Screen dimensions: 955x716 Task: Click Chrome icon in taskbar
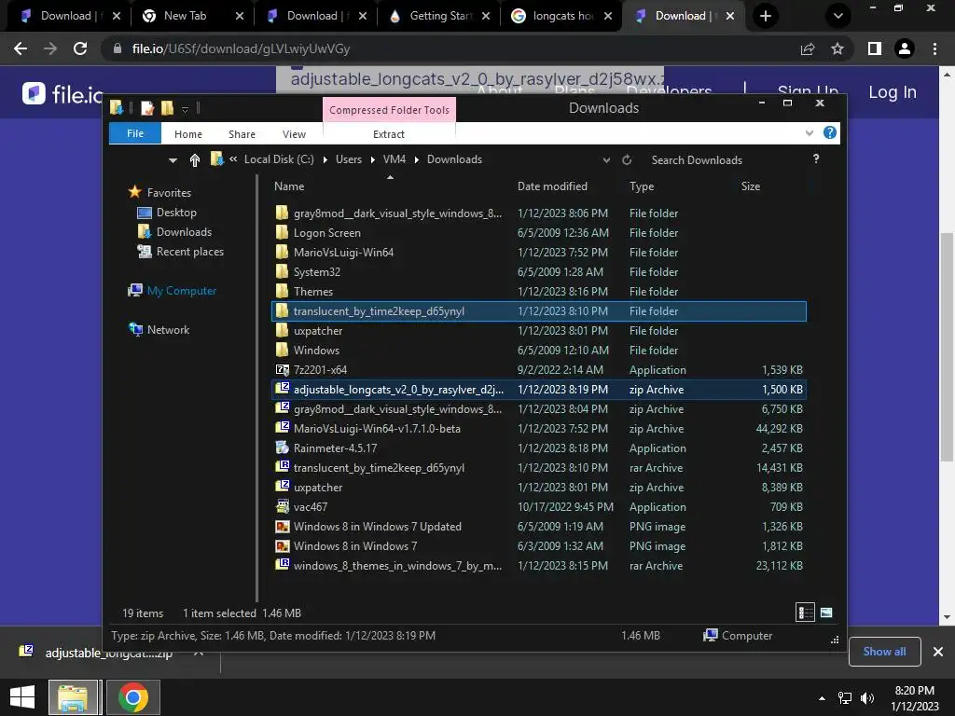(x=133, y=697)
